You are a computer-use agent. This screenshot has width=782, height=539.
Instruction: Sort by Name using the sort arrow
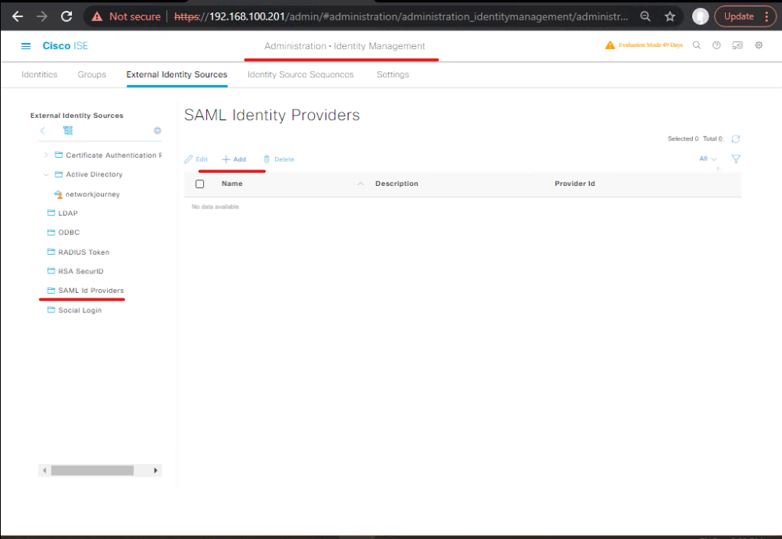[360, 184]
